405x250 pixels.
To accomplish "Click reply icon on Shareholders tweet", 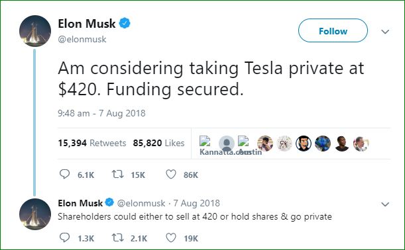I will pos(64,237).
